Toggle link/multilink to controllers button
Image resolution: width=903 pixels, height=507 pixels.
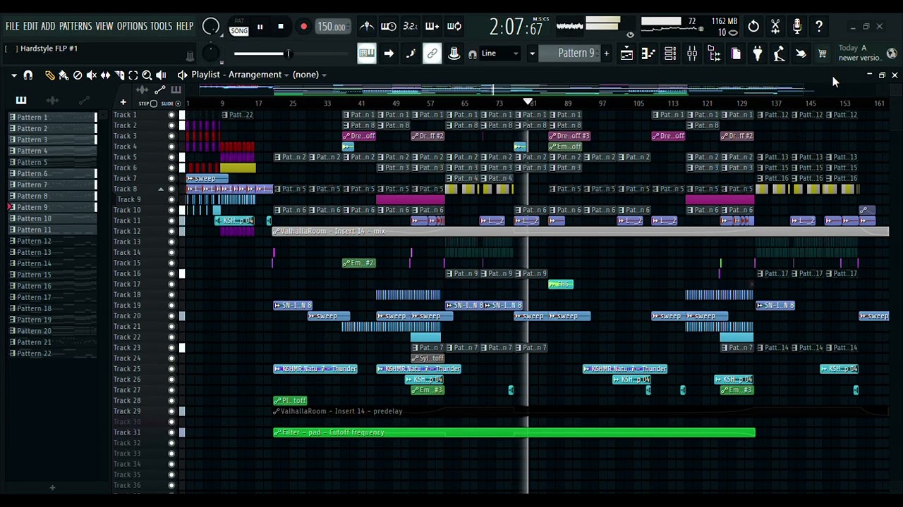click(x=432, y=54)
